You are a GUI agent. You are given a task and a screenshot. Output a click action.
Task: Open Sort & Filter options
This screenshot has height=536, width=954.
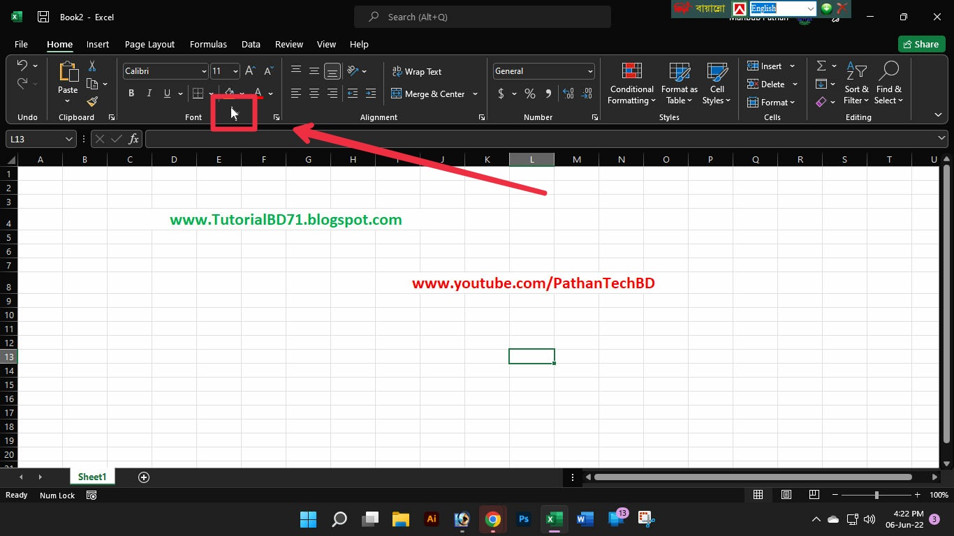[x=856, y=84]
